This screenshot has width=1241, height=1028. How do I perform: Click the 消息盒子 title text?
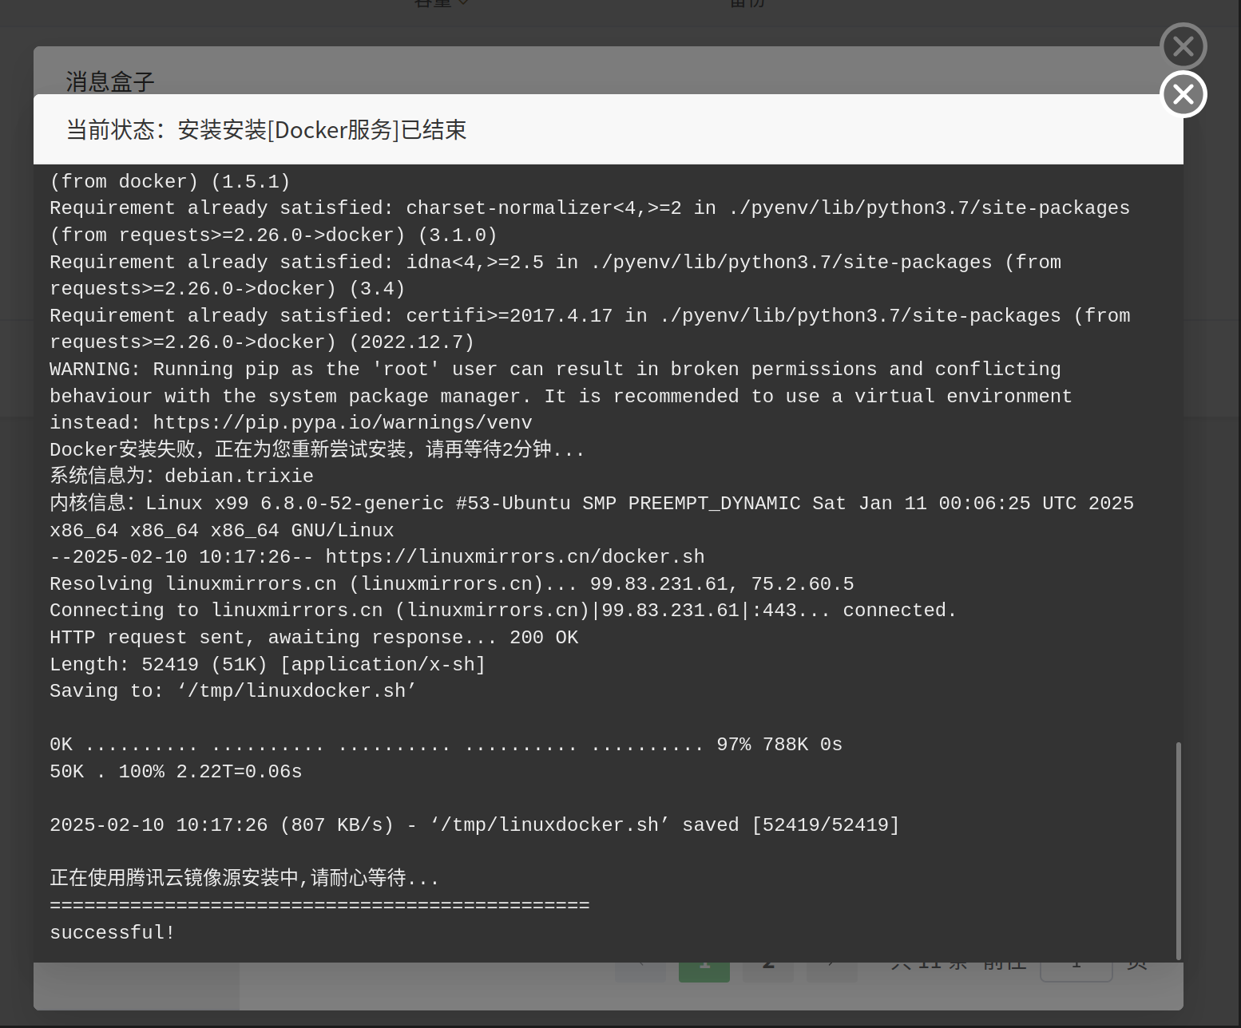(x=110, y=81)
